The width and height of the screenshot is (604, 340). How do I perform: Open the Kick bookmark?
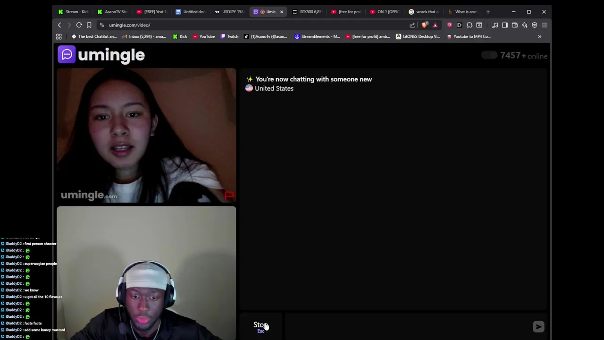180,36
